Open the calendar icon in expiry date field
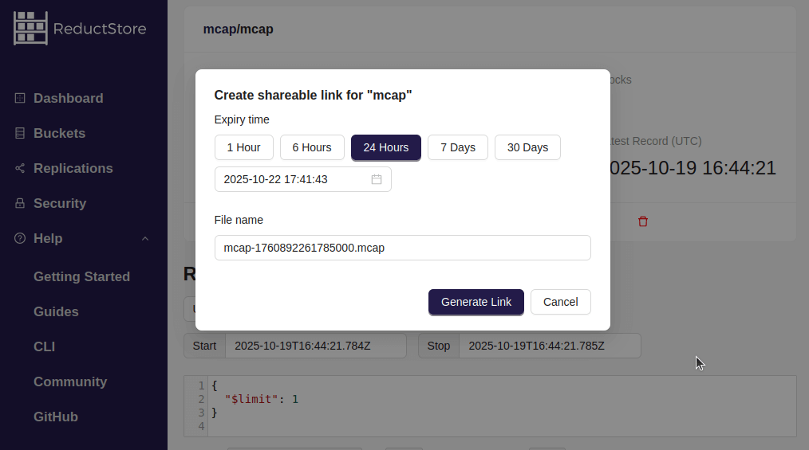The height and width of the screenshot is (450, 809). click(377, 179)
